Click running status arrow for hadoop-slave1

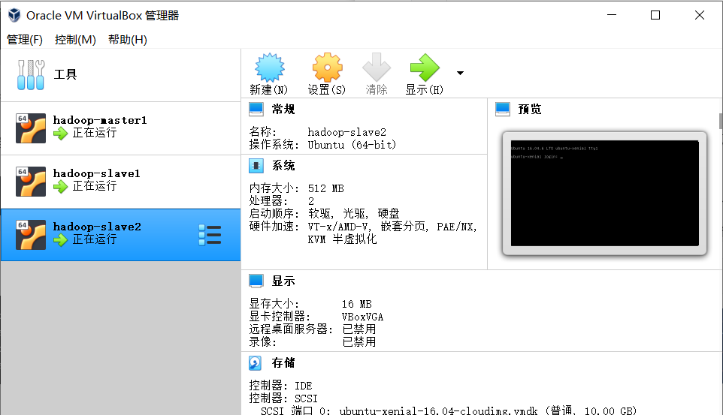click(x=60, y=187)
